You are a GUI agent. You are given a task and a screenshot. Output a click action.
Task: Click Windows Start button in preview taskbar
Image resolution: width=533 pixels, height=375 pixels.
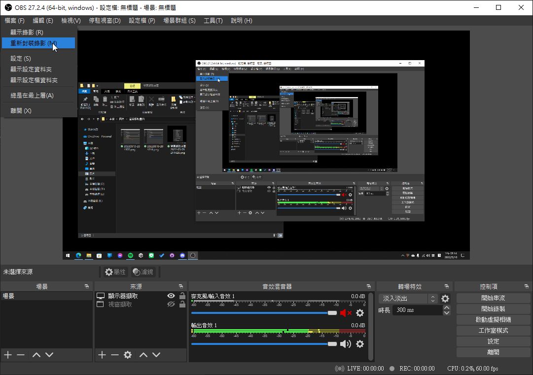[68, 255]
